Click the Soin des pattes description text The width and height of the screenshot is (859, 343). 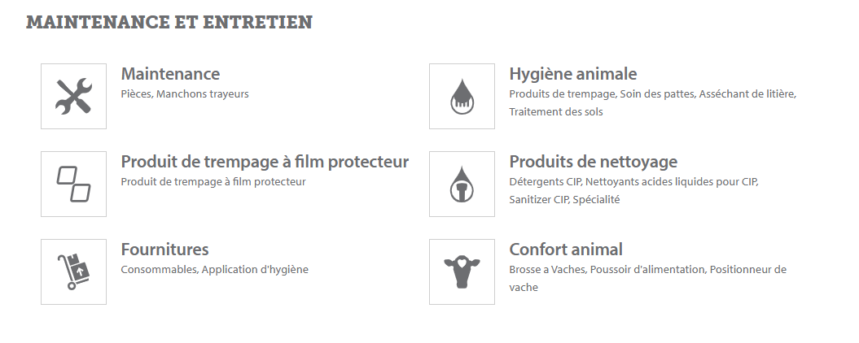pos(657,94)
